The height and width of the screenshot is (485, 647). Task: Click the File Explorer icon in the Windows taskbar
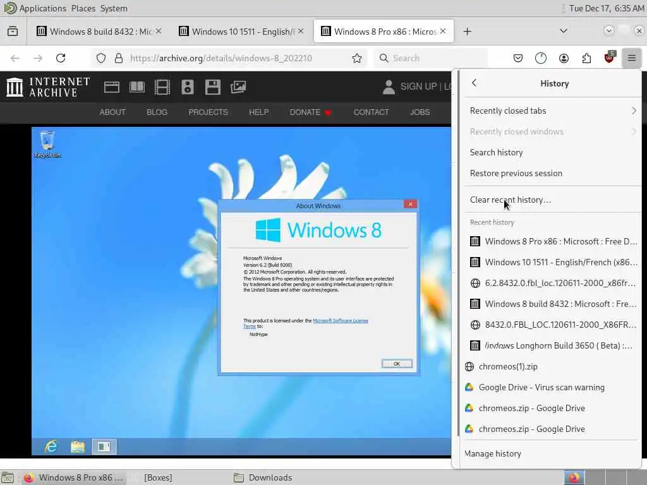78,446
